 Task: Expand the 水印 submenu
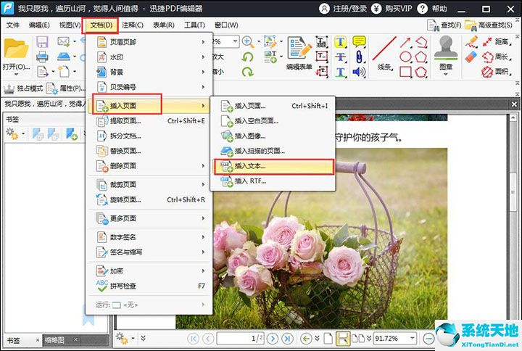coord(149,57)
